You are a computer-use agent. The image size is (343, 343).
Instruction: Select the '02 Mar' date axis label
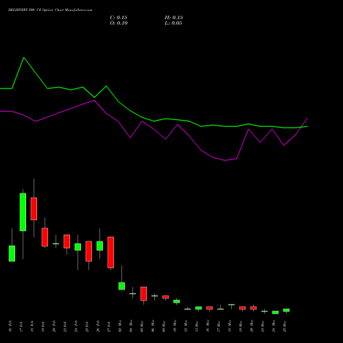coord(120,327)
